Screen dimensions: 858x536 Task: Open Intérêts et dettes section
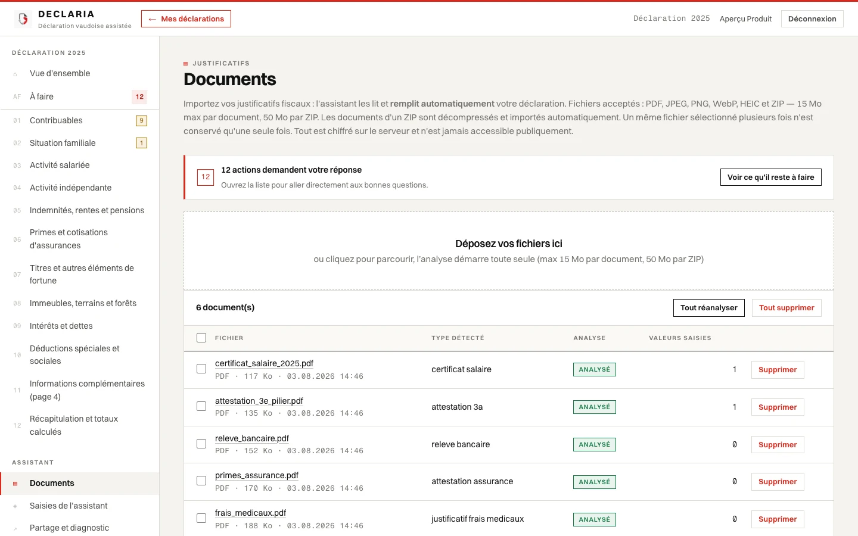click(x=79, y=326)
